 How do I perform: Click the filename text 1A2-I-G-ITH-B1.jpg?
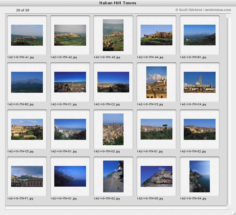pyautogui.click(x=193, y=57)
